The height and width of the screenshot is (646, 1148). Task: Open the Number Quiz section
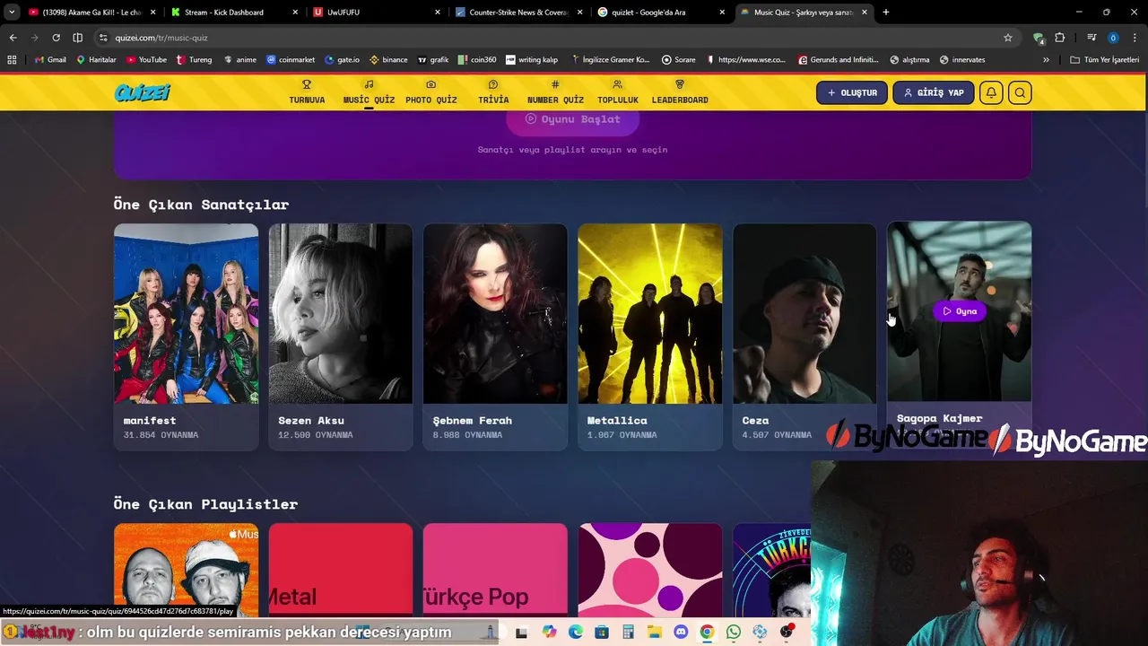coord(555,92)
